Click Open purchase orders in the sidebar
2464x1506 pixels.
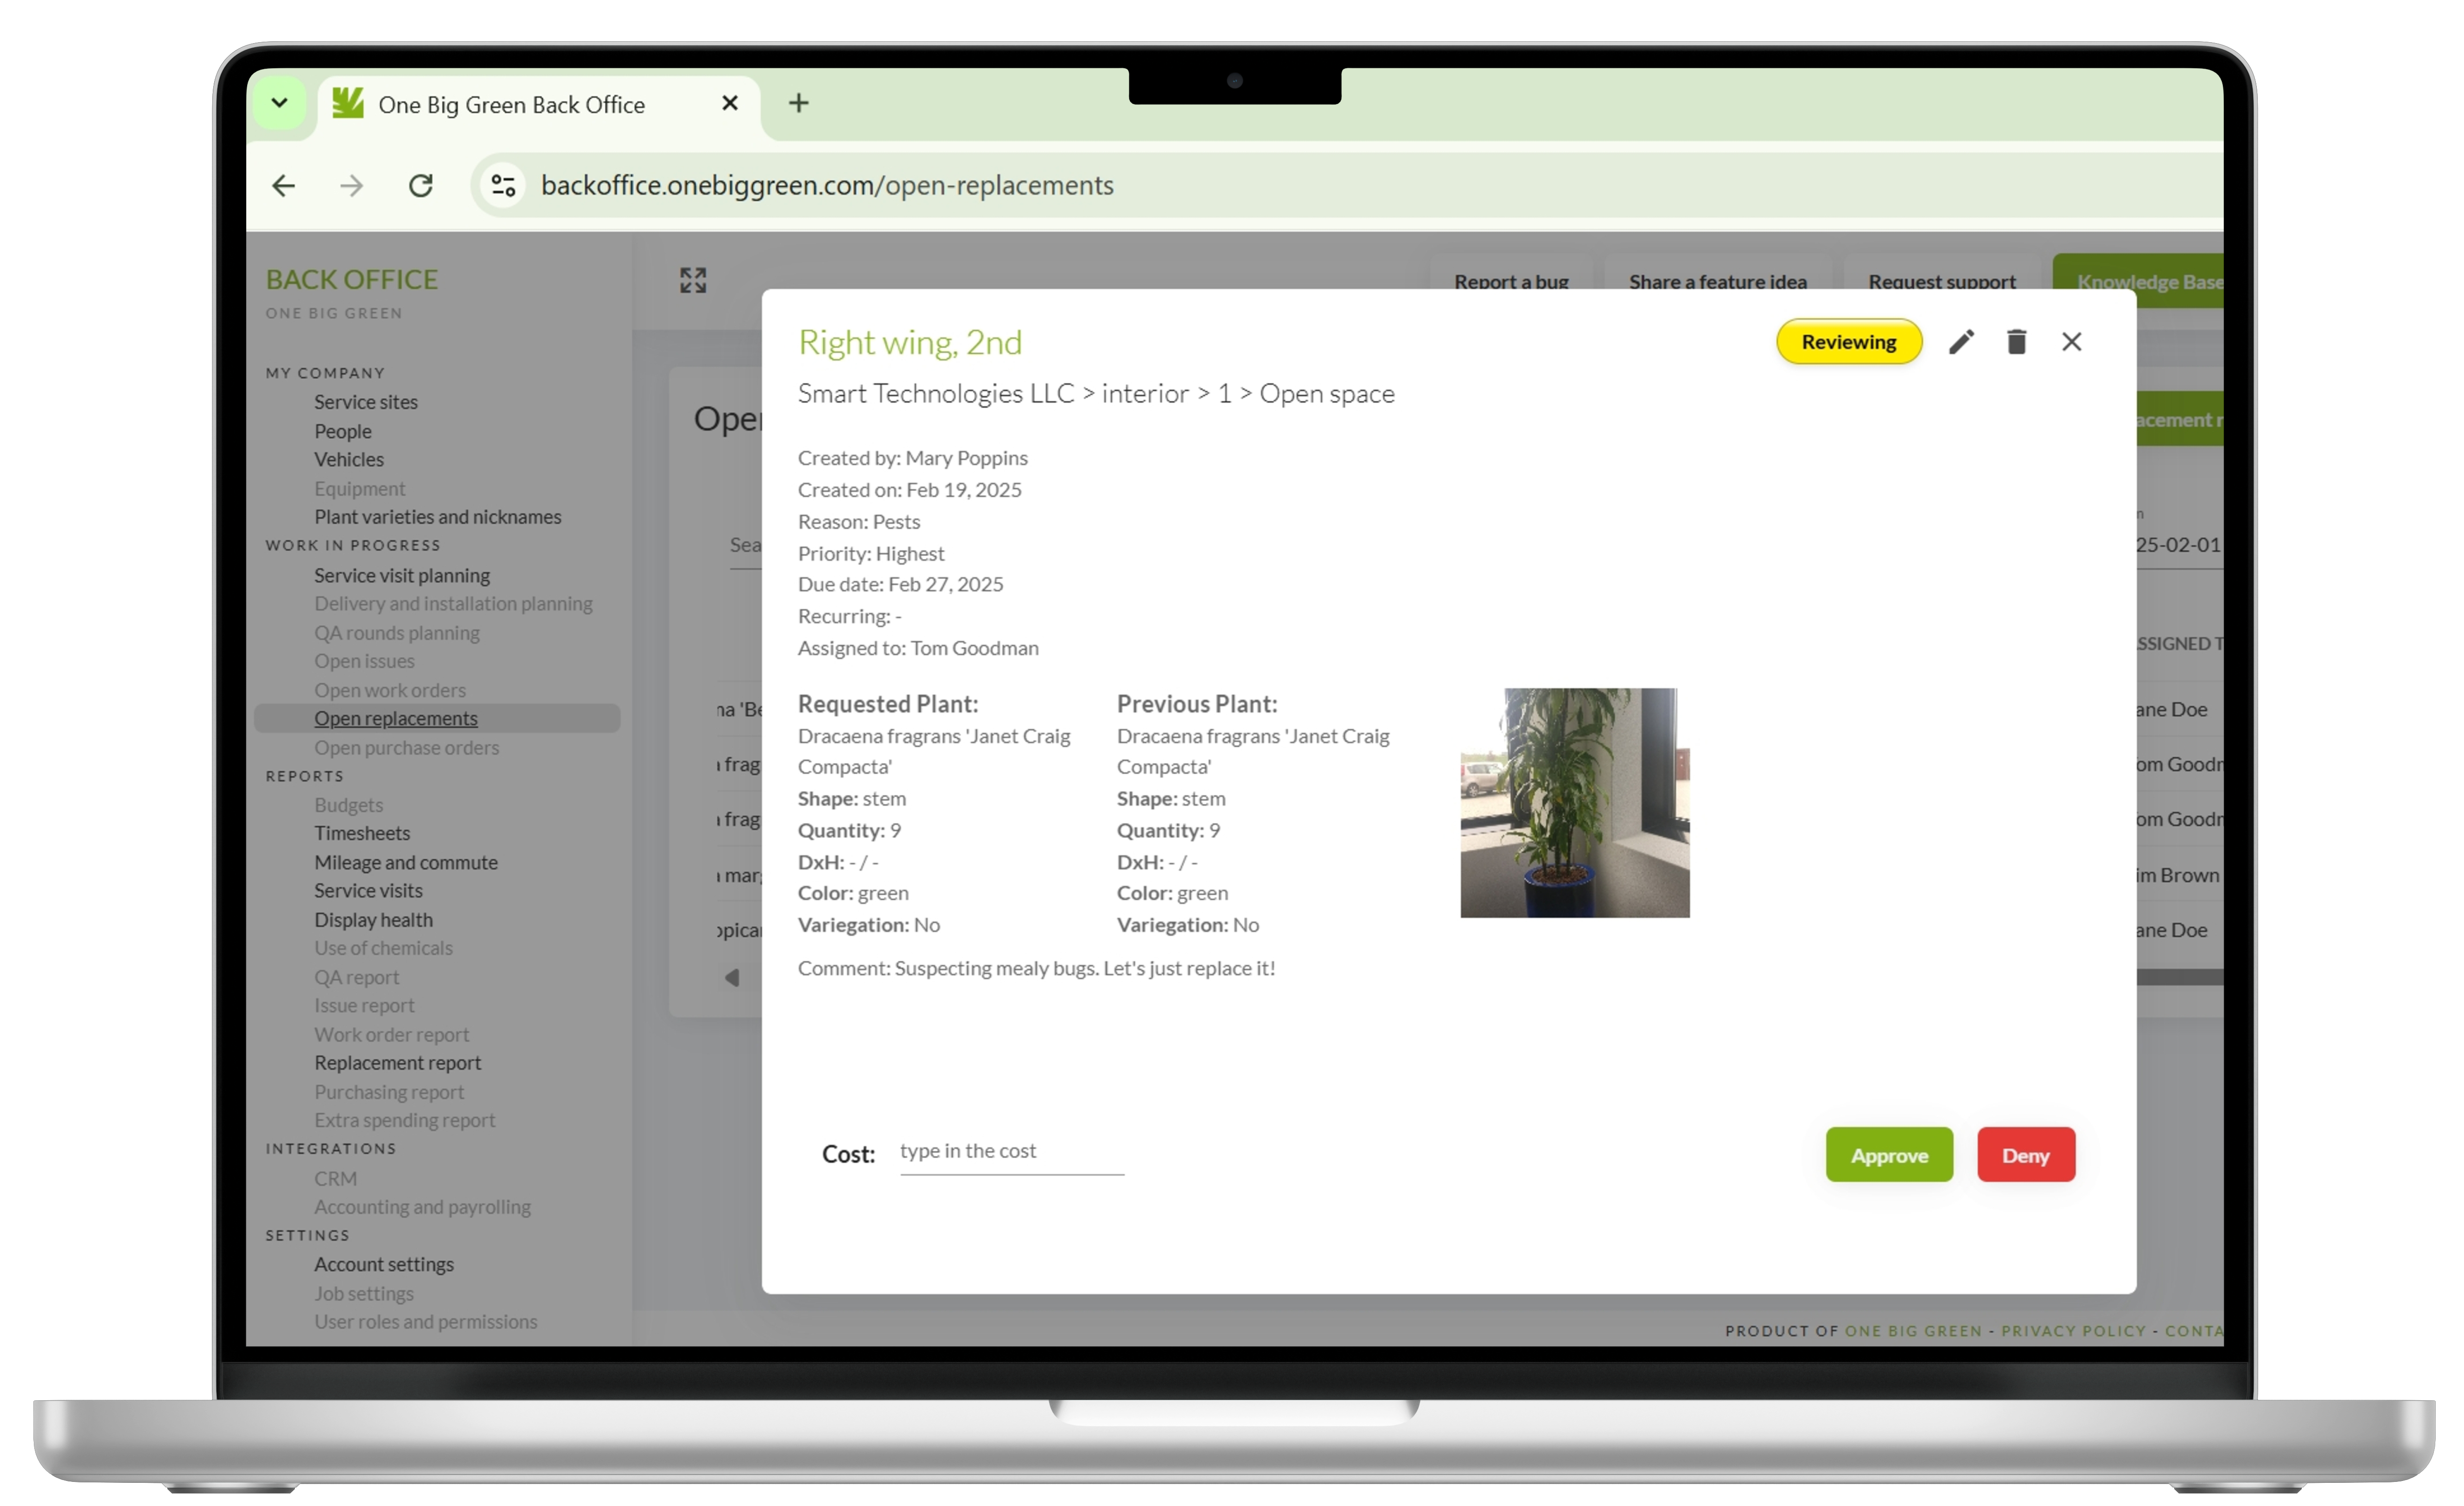406,748
